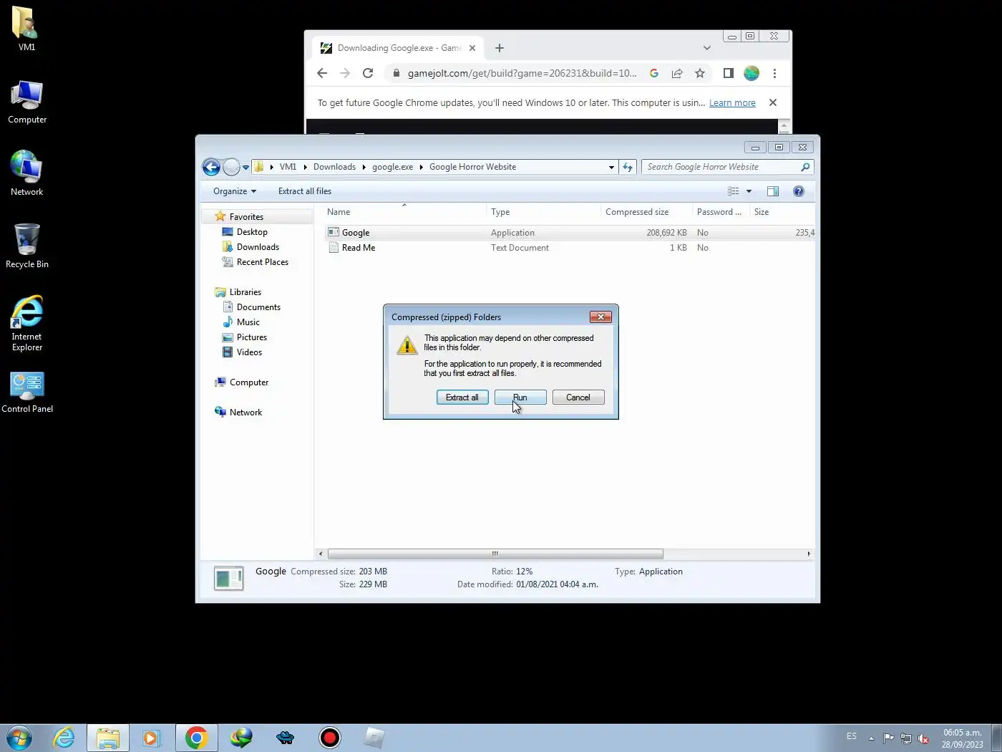Click the Explorer forward arrow button
Viewport: 1002px width, 752px height.
(x=231, y=167)
